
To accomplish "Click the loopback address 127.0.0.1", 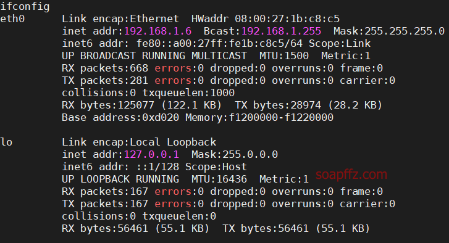I will [151, 155].
